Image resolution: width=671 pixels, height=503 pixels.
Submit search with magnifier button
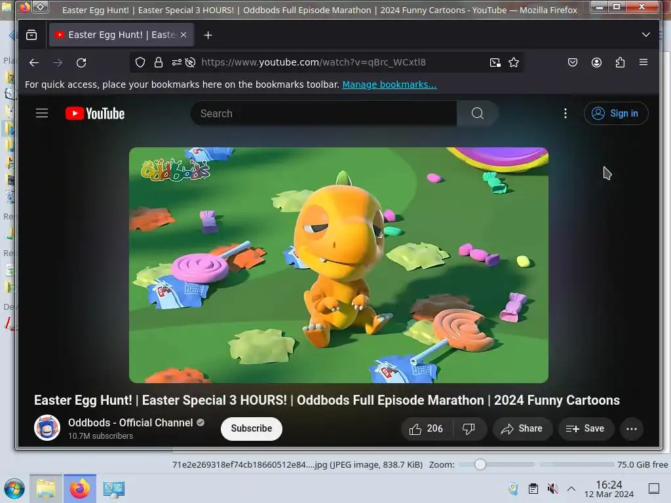point(478,113)
